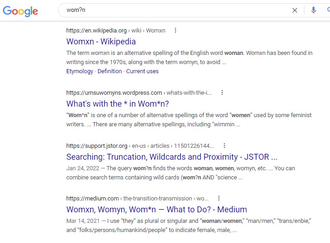Clear the search box with the X icon
330x243 pixels.
pos(295,10)
